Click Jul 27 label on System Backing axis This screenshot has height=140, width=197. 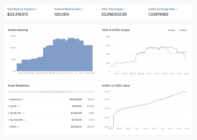92,73
